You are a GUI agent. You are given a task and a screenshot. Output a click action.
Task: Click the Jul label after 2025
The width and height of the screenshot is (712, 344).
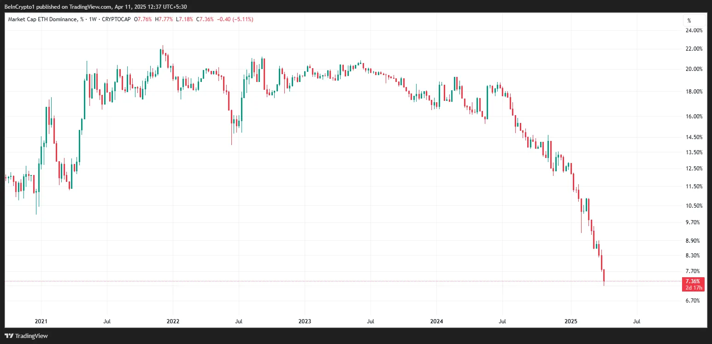click(x=636, y=321)
